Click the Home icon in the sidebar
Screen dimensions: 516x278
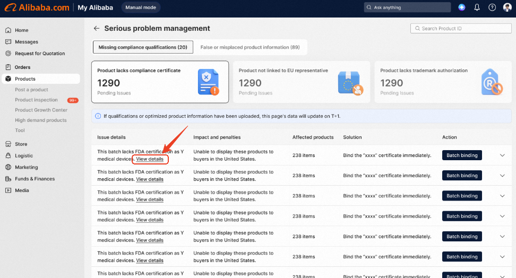[x=8, y=30]
